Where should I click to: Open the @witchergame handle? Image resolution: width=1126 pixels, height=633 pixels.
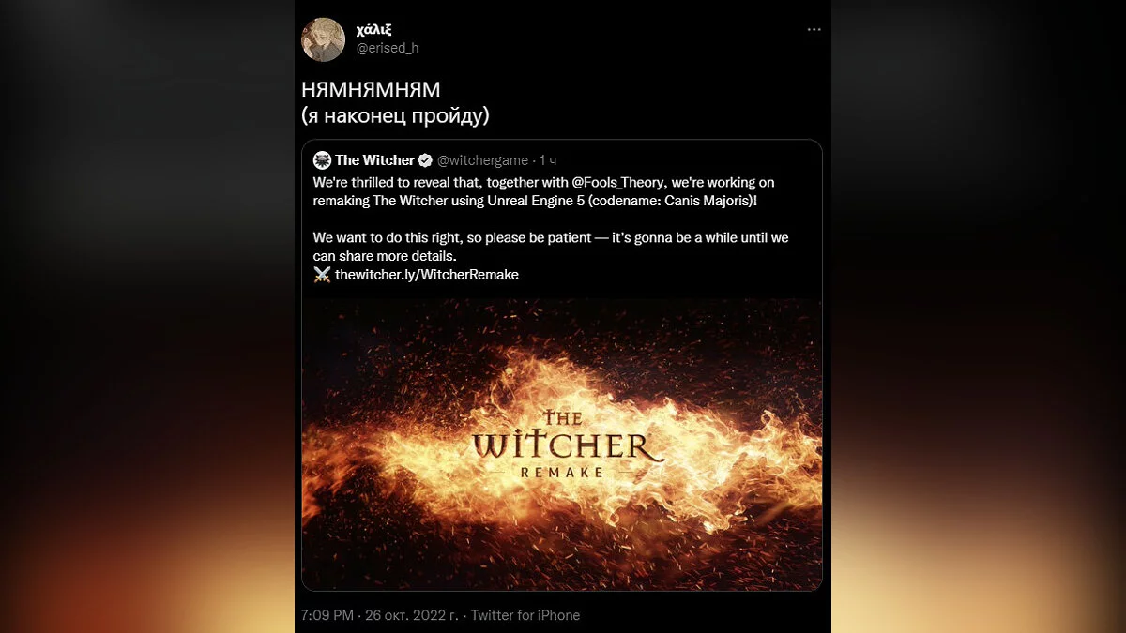482,160
